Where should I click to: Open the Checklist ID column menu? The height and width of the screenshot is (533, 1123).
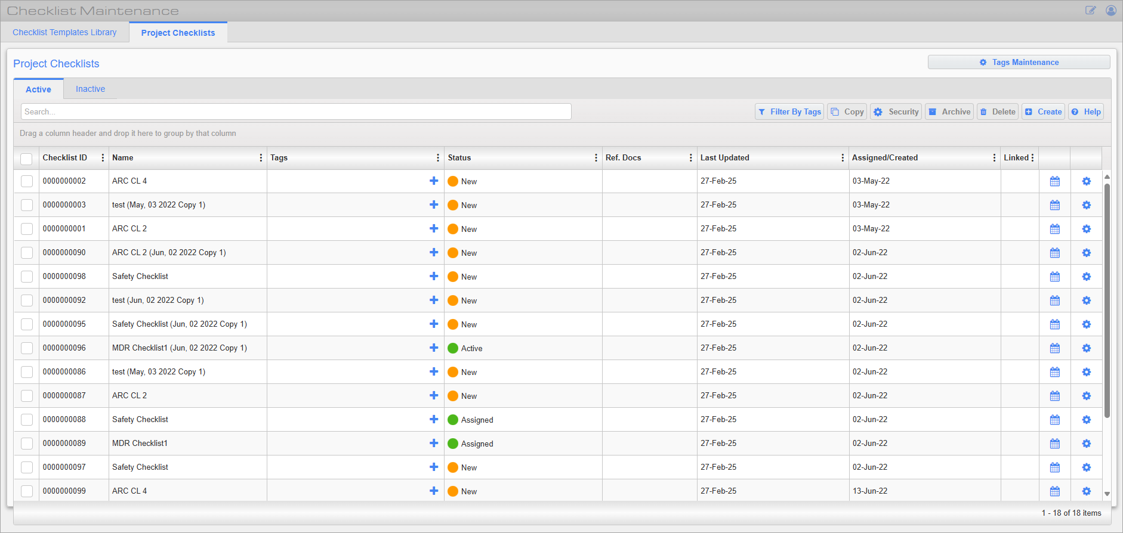point(103,158)
